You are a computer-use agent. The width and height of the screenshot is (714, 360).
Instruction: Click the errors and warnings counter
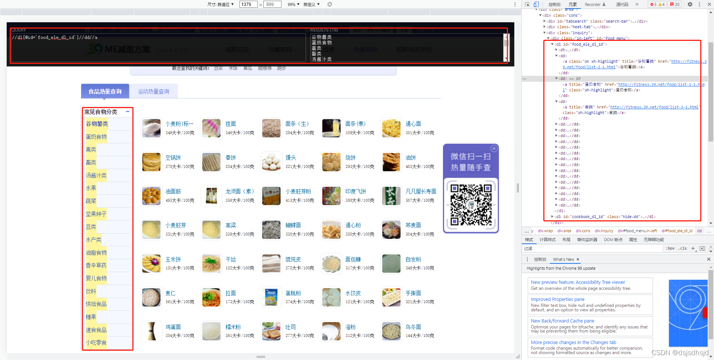(657, 4)
